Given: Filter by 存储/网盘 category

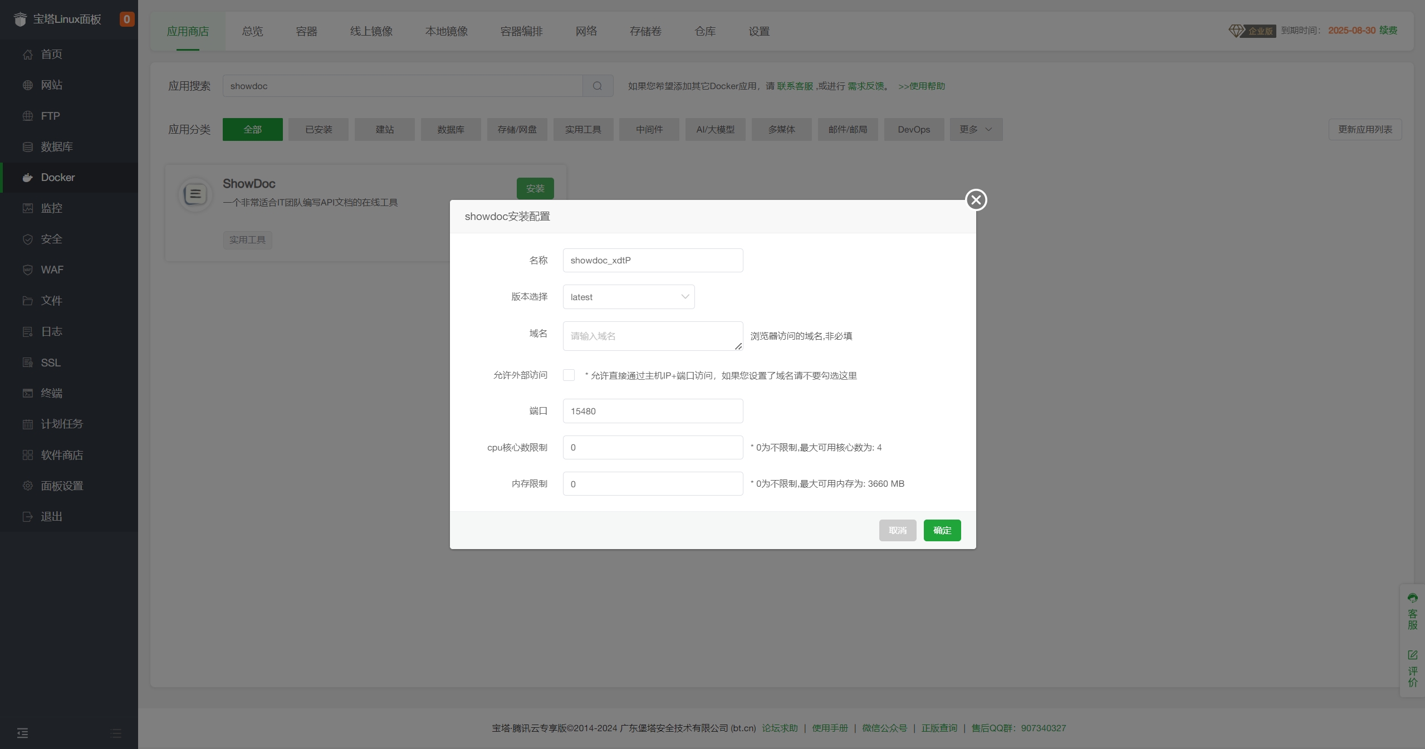Looking at the screenshot, I should coord(517,129).
